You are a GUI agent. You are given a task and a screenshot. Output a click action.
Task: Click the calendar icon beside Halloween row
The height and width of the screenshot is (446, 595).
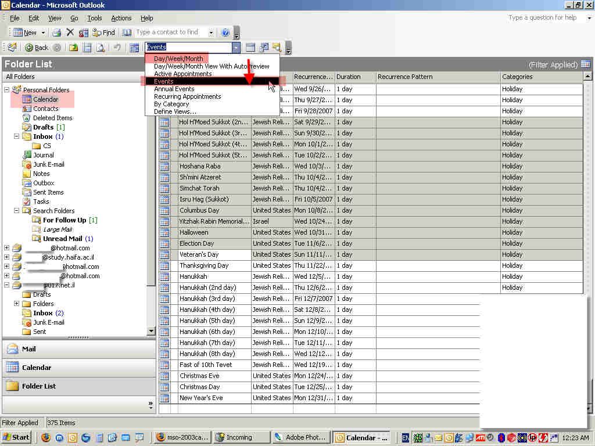(x=164, y=232)
